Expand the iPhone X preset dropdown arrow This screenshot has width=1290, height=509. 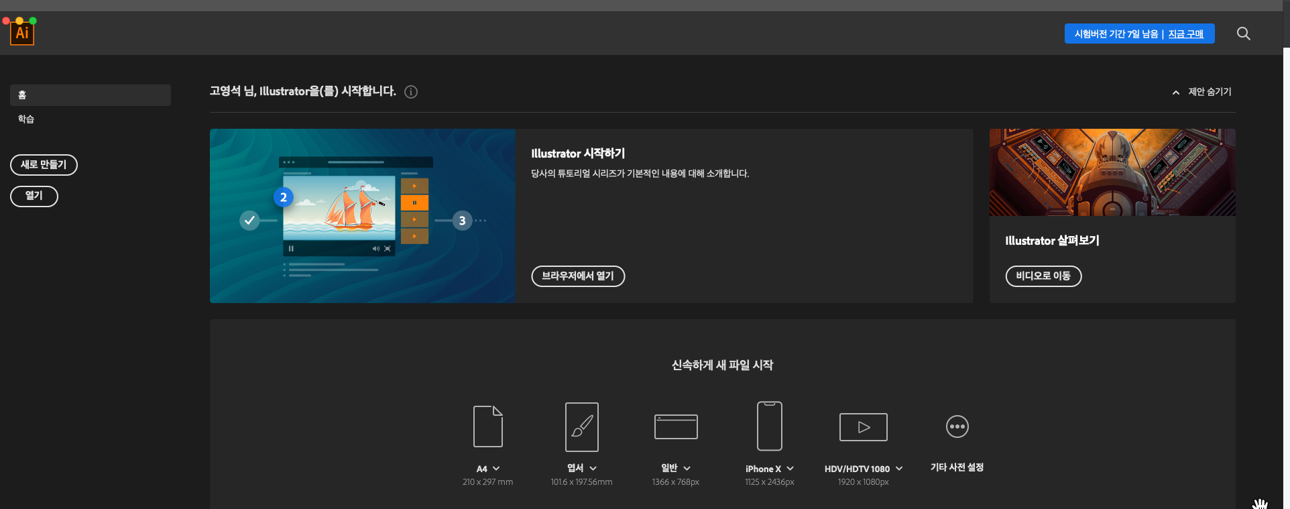(790, 469)
